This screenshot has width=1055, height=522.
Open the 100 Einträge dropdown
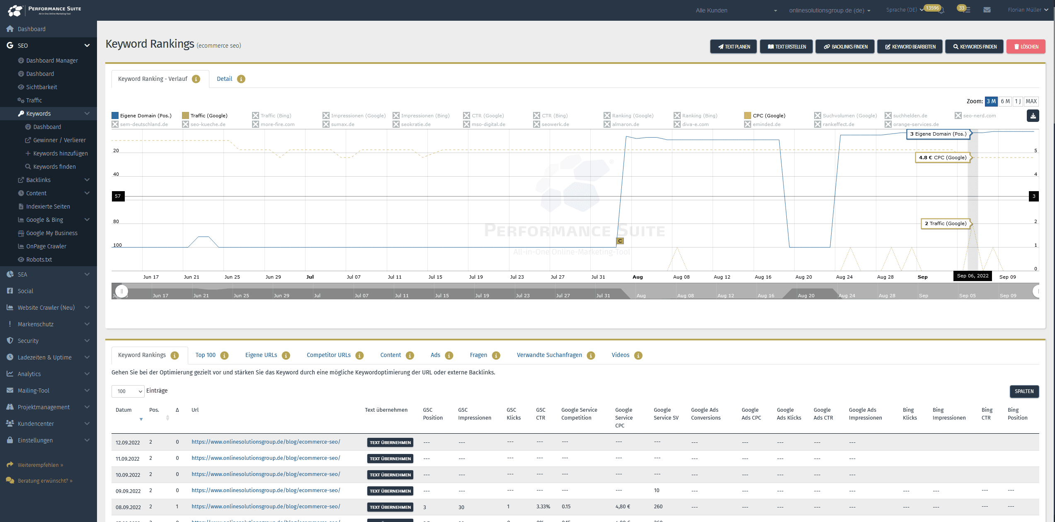click(x=128, y=391)
